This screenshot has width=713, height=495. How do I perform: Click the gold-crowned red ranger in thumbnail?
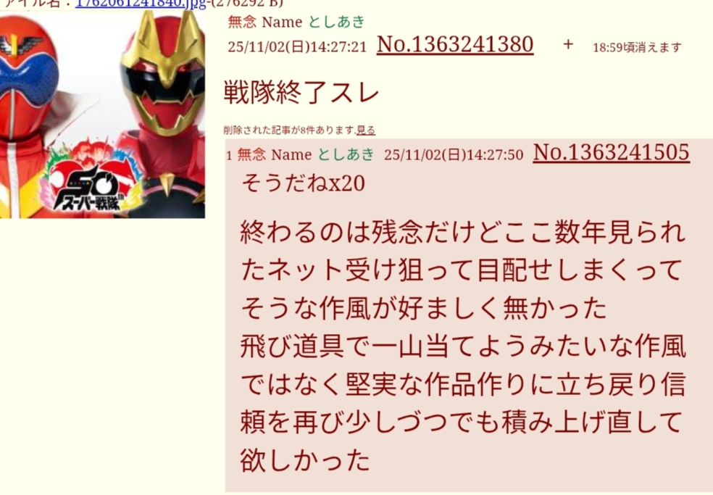(x=164, y=114)
